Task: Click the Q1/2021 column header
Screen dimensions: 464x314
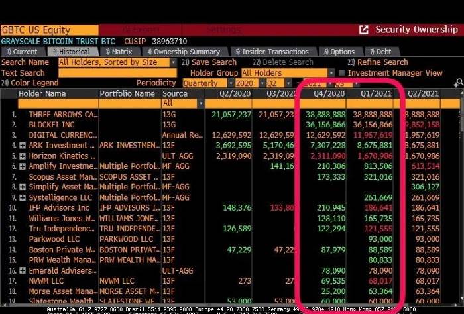Action: pyautogui.click(x=376, y=93)
